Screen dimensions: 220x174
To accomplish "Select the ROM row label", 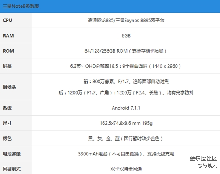I will tap(8, 51).
